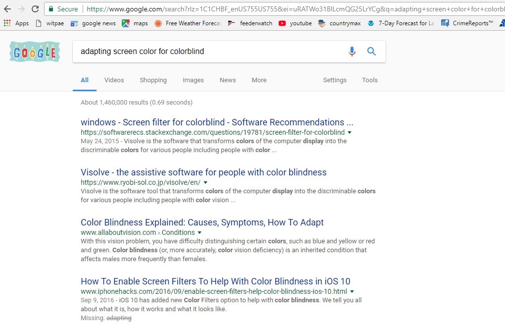Click the Google doodle logo
Image resolution: width=505 pixels, height=332 pixels.
point(35,52)
